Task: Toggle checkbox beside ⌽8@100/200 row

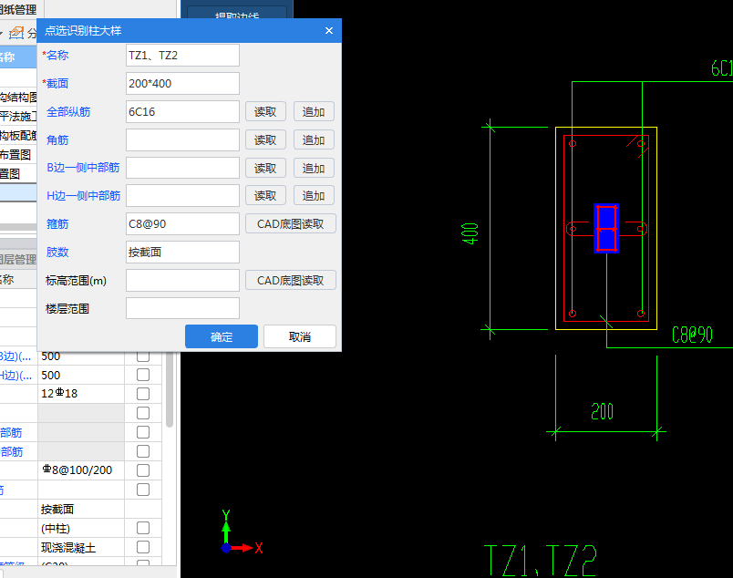Action: click(x=143, y=470)
